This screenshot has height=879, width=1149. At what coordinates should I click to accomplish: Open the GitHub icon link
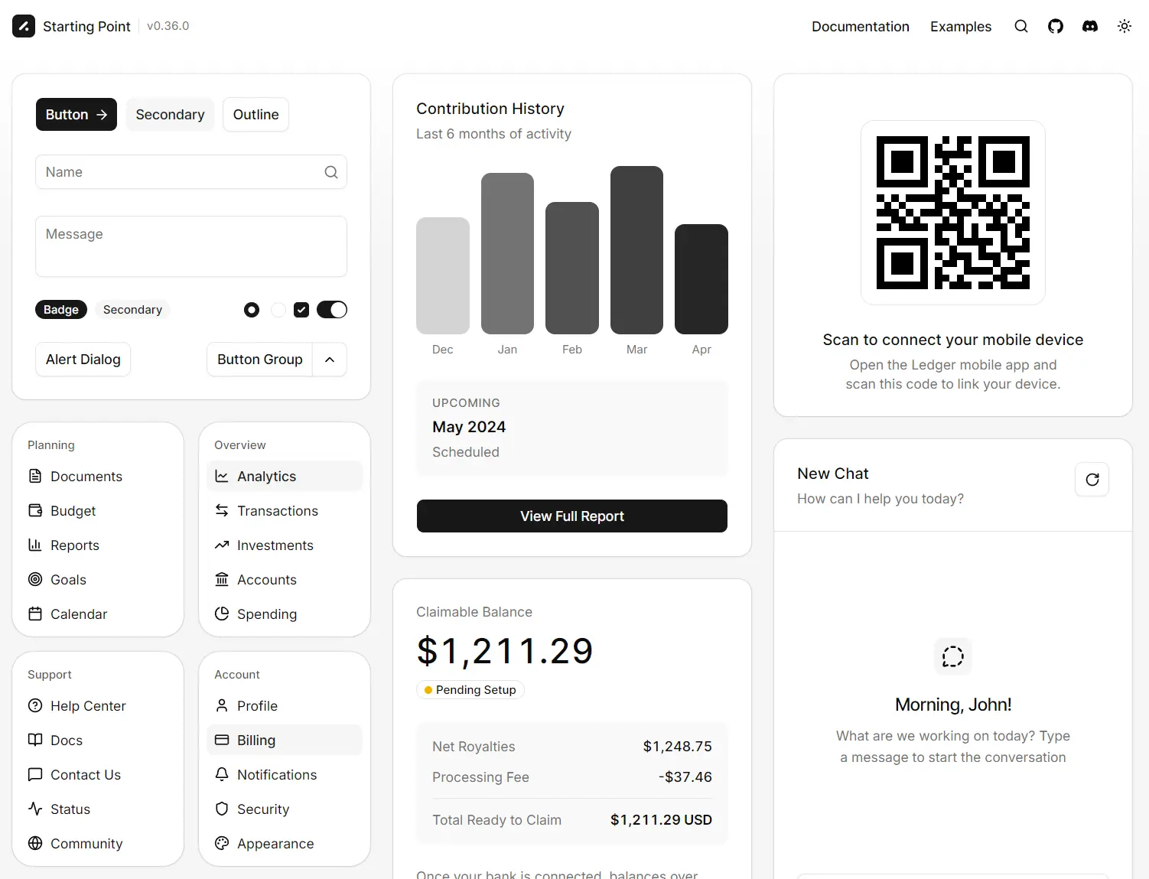coord(1056,26)
